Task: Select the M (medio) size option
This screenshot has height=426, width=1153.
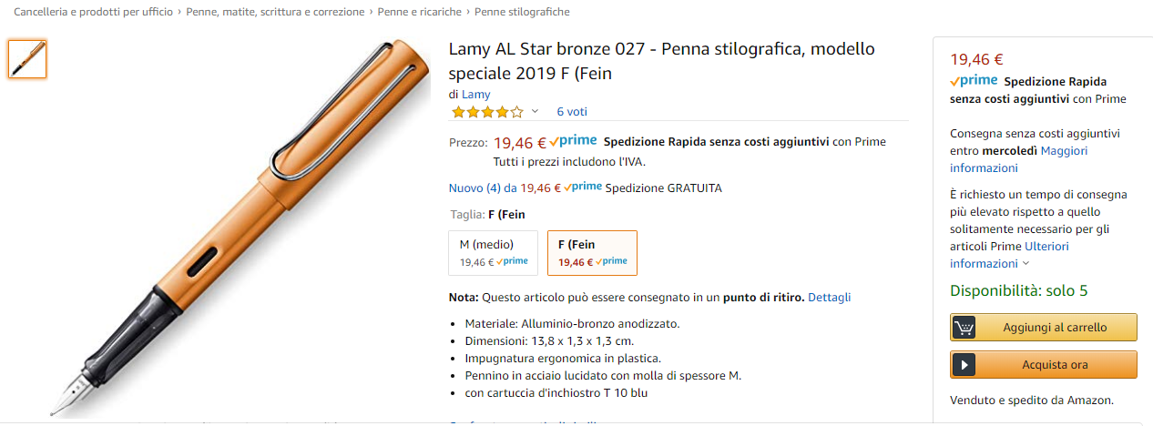Action: [493, 252]
